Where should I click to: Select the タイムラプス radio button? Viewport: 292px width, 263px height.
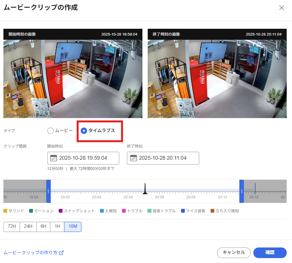point(84,131)
